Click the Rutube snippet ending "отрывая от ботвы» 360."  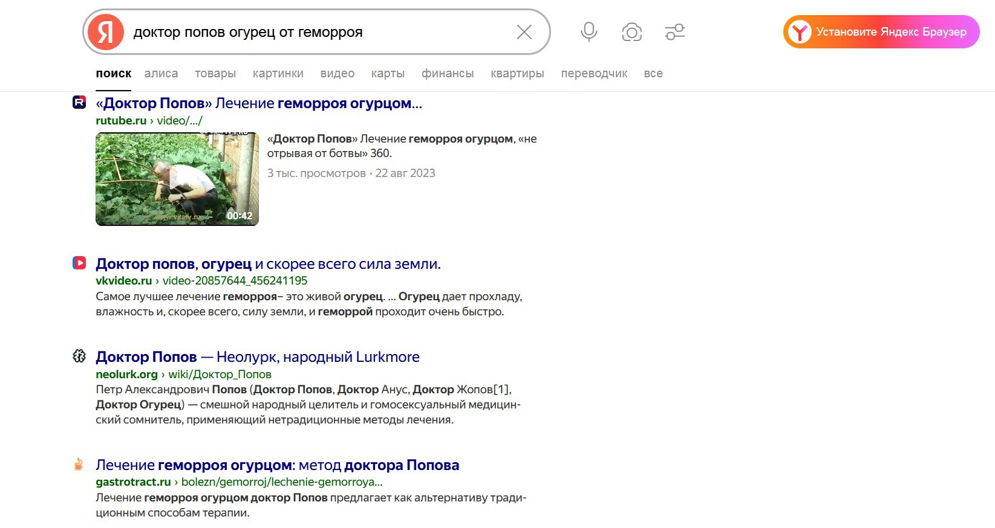coord(402,146)
